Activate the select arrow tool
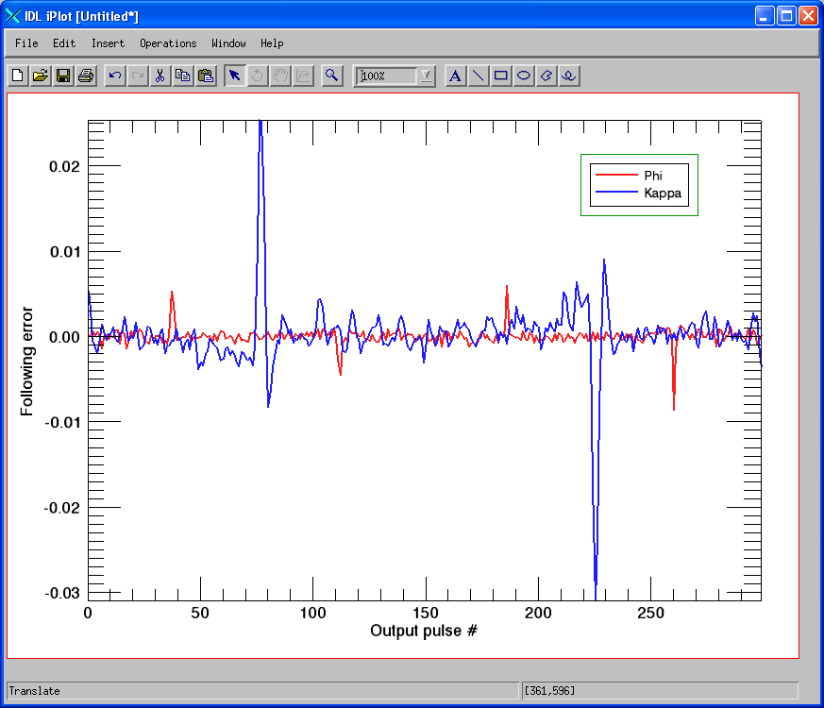Image resolution: width=824 pixels, height=708 pixels. 234,76
